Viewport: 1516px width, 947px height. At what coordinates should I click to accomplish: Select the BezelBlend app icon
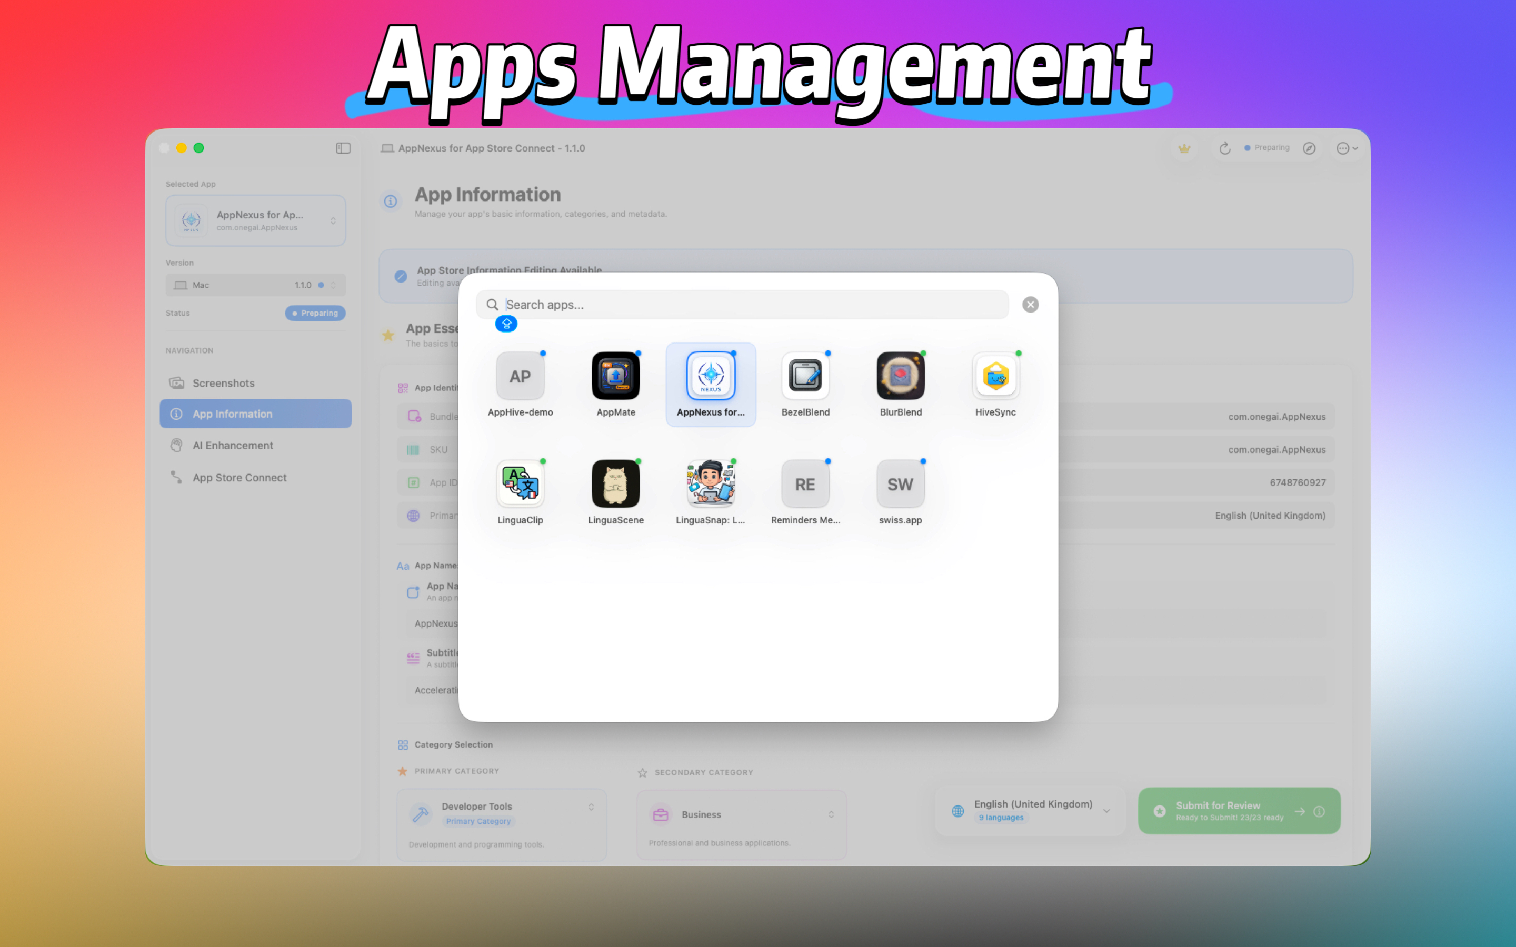[805, 376]
